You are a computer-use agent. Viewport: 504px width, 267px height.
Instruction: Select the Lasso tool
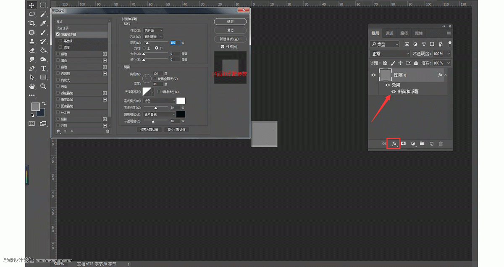[x=32, y=14]
